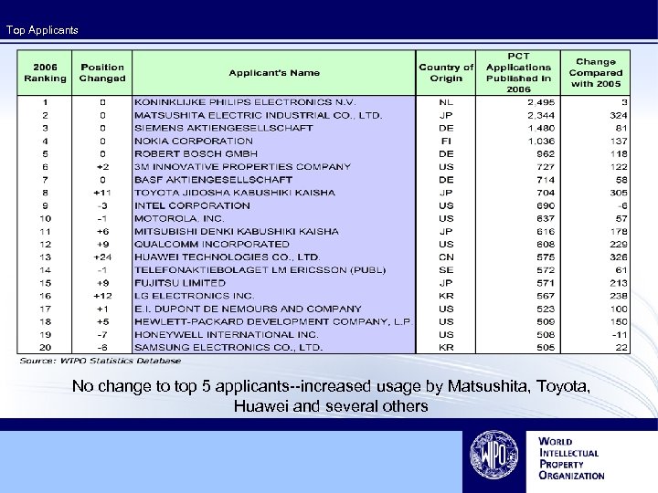658x493 pixels.
Task: Click the '+24' position change for Huawei
Action: click(102, 257)
